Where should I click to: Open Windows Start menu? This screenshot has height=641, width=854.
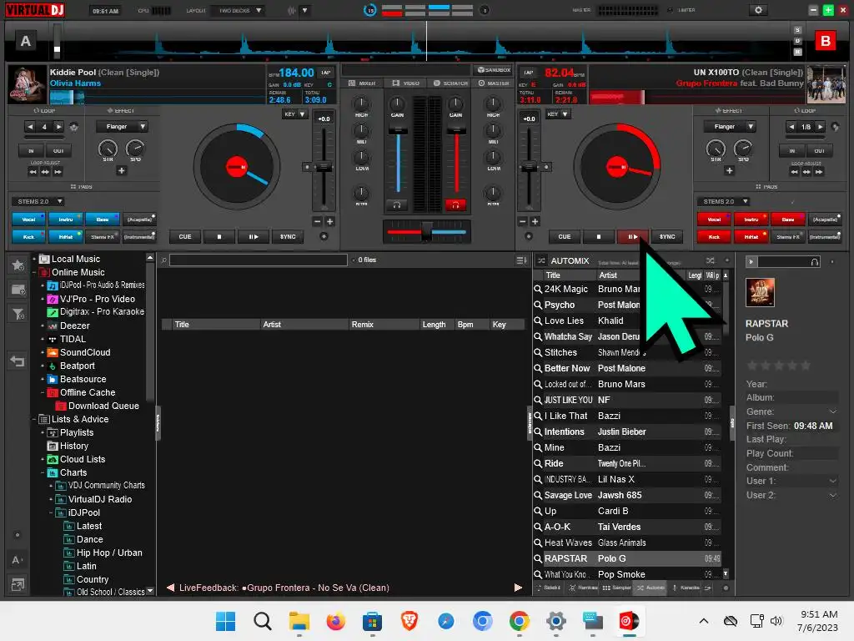225,621
